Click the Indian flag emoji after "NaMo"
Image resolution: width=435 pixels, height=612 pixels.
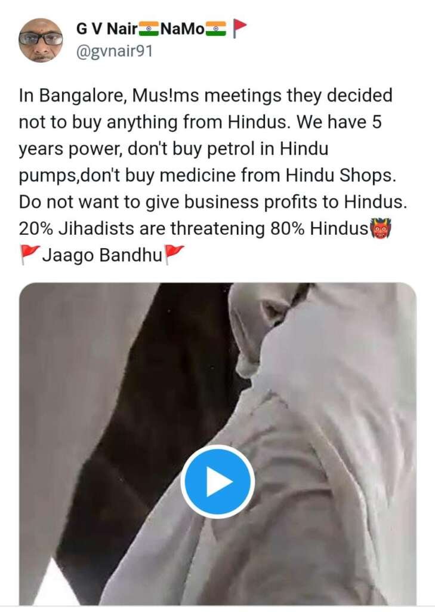pos(215,29)
